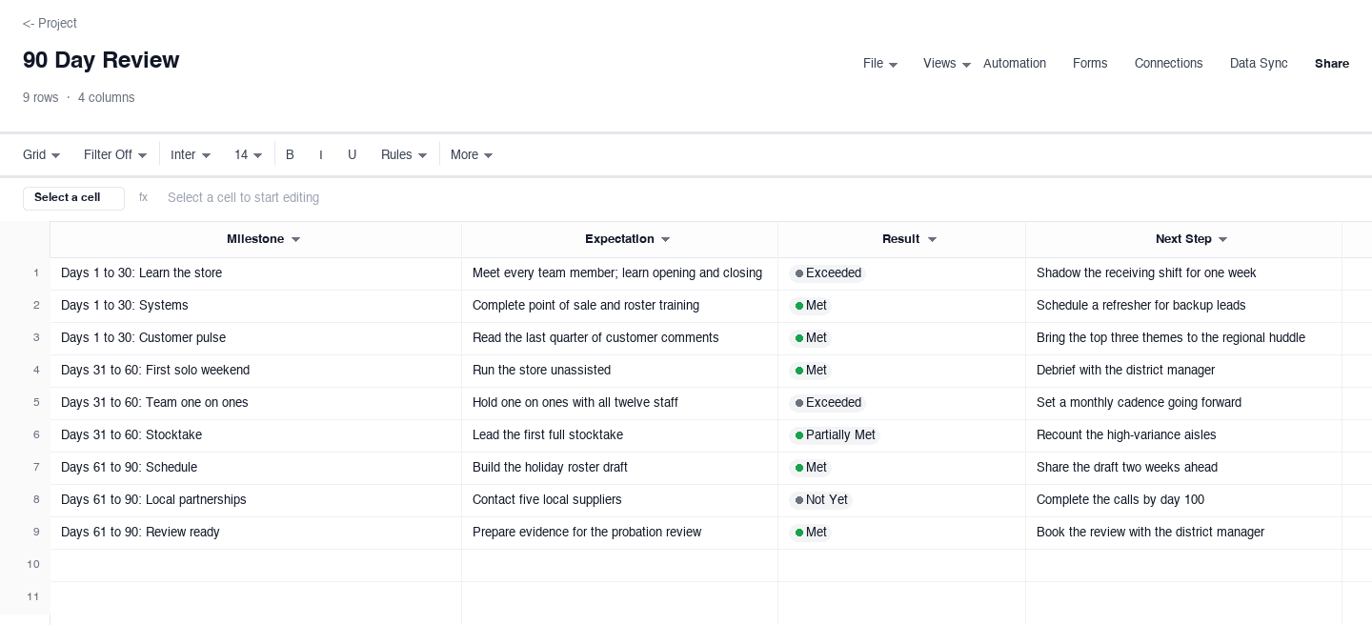Click the Not Yet result tag

820,500
